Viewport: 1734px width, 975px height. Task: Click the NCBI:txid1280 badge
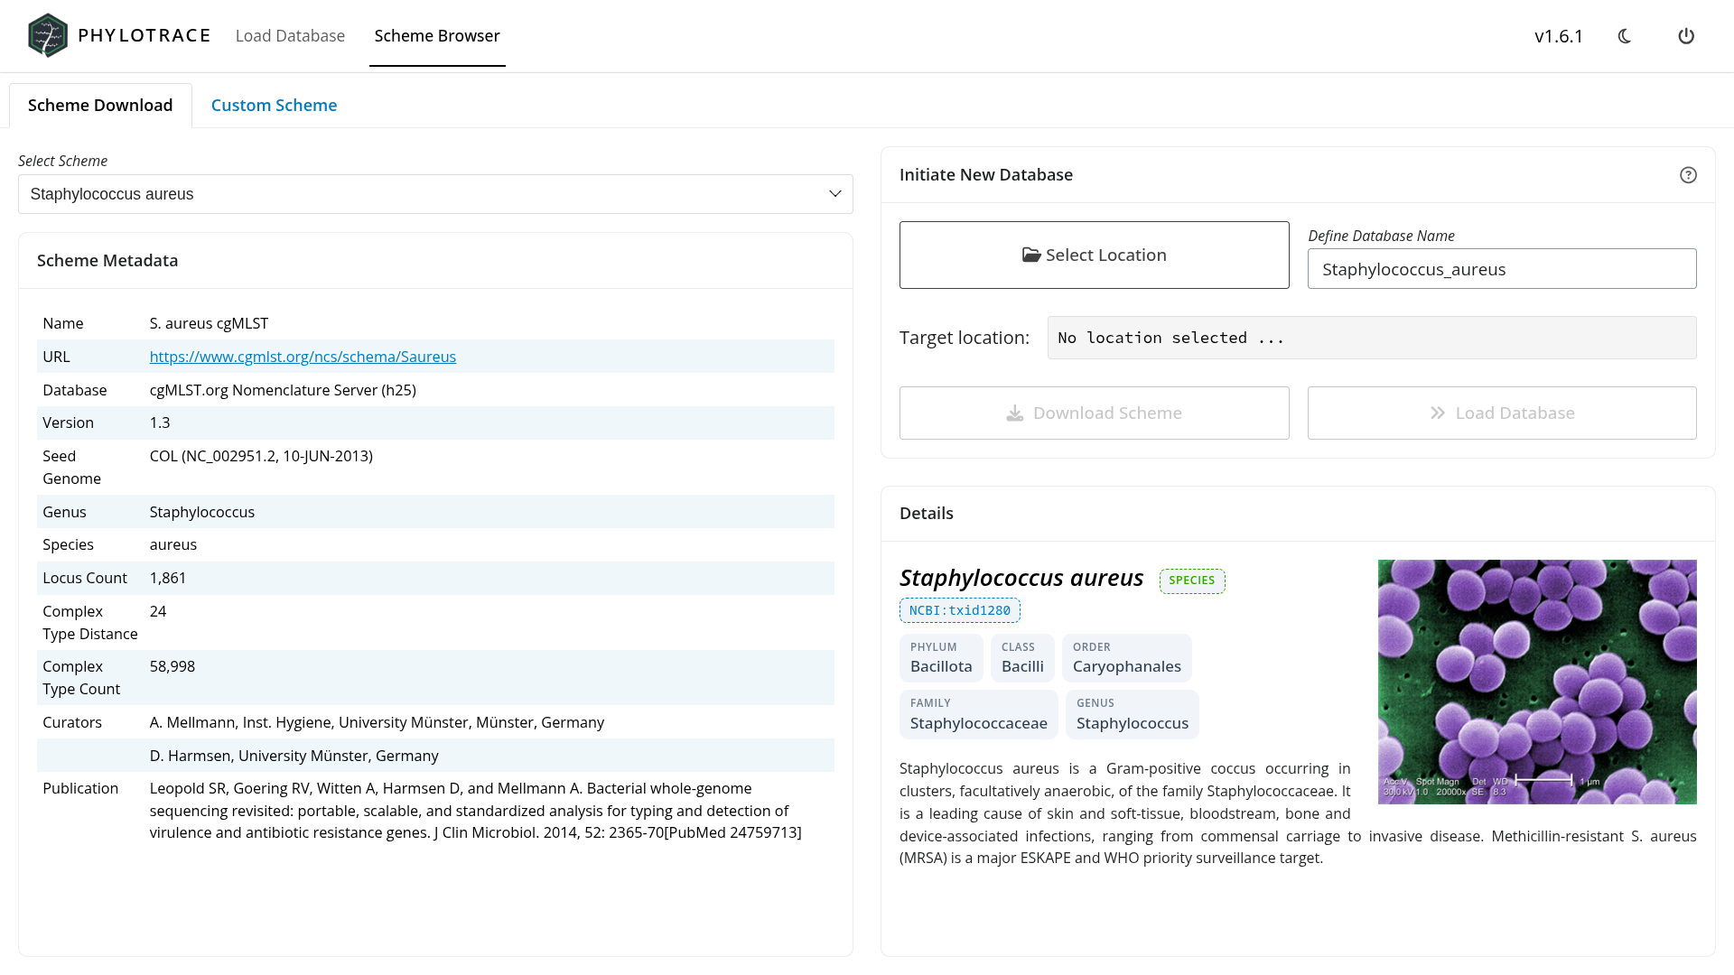click(x=960, y=610)
